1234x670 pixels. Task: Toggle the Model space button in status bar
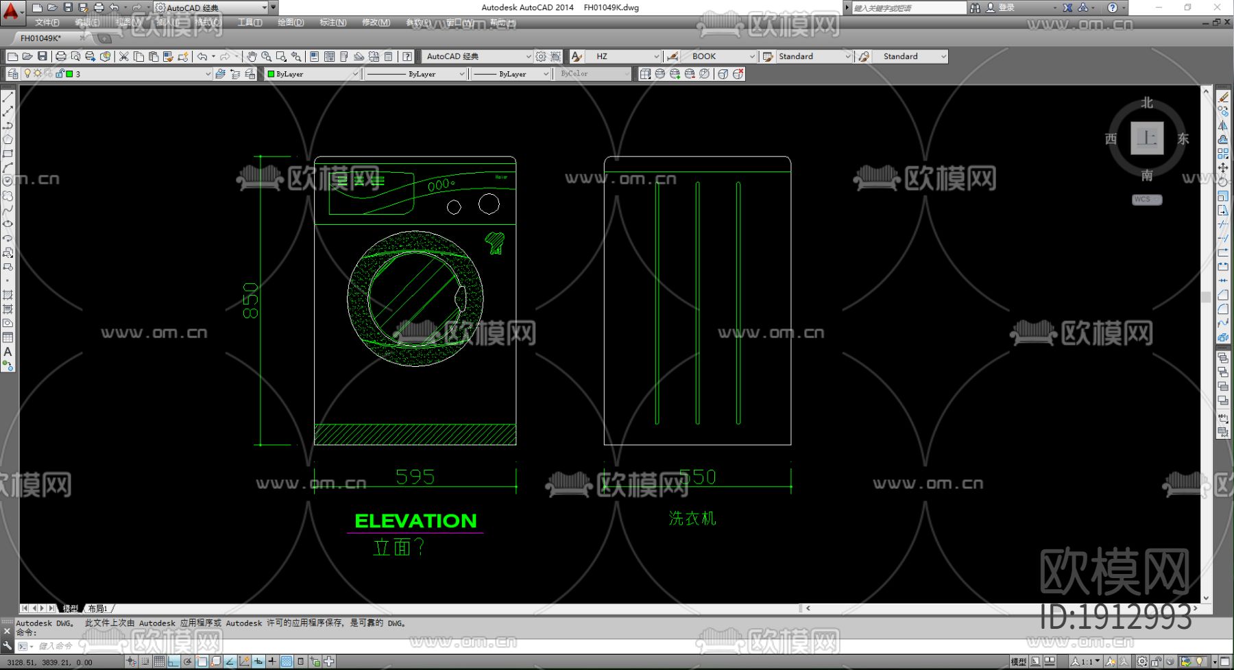click(x=1019, y=662)
